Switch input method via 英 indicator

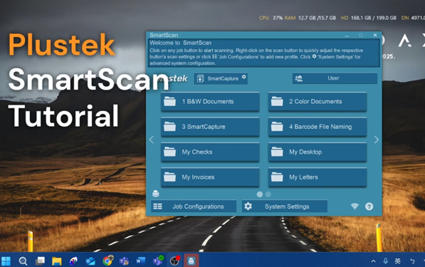click(x=398, y=261)
